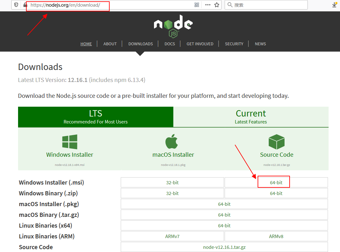Image resolution: width=340 pixels, height=252 pixels.
Task: Bookmark this page with the star icon
Action: [216, 5]
